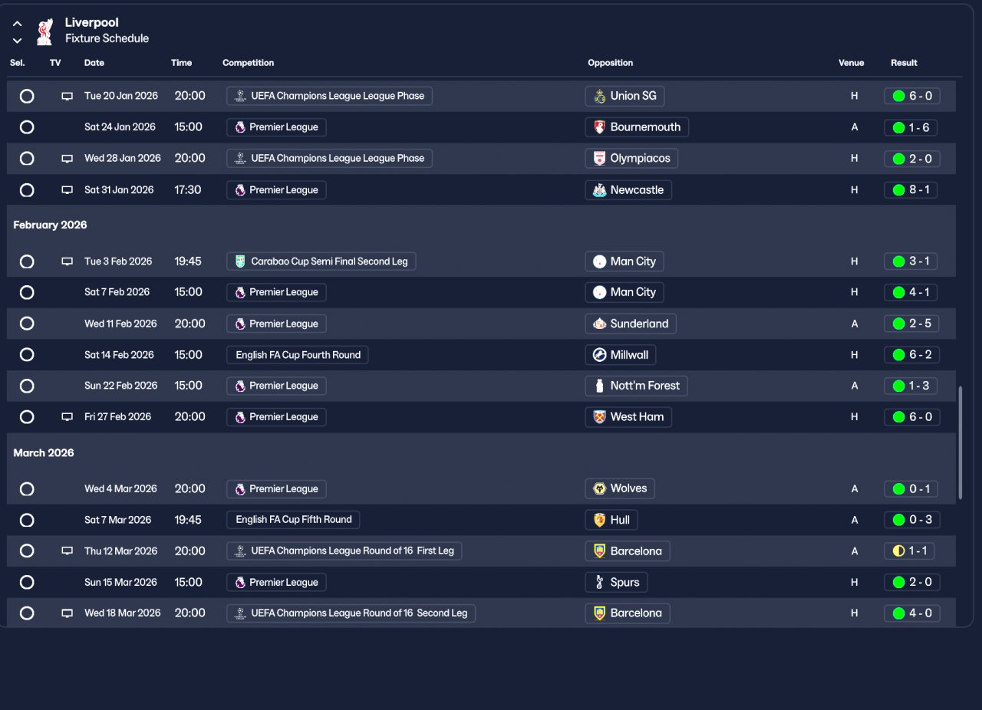Select the Wolves fixture radio button
Image resolution: width=982 pixels, height=710 pixels.
pyautogui.click(x=27, y=489)
